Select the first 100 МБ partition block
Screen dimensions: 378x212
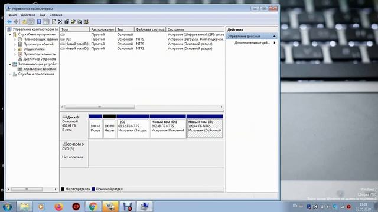tap(96, 127)
